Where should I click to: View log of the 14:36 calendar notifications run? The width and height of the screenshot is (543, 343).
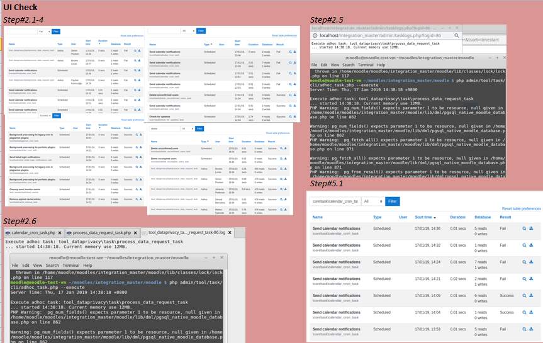pos(524,228)
